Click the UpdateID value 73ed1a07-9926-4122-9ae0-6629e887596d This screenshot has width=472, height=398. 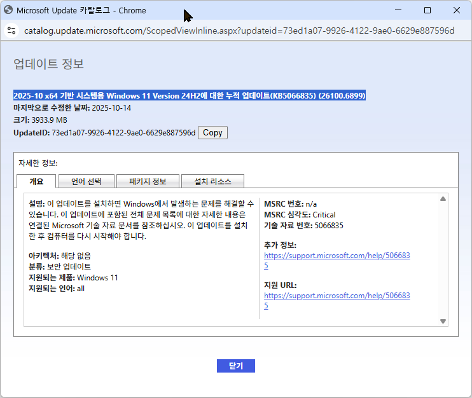tap(123, 133)
